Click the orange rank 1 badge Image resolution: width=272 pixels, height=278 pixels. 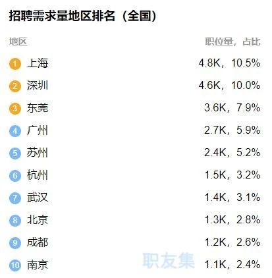(x=15, y=64)
